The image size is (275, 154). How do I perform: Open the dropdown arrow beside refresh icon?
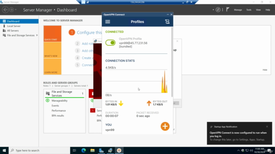213,10
